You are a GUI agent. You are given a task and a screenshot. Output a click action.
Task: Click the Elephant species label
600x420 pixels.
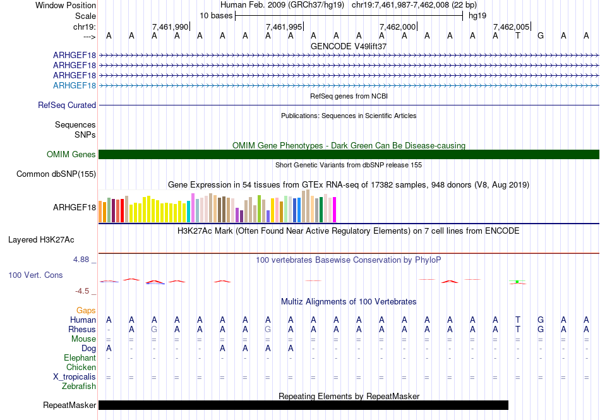point(80,357)
